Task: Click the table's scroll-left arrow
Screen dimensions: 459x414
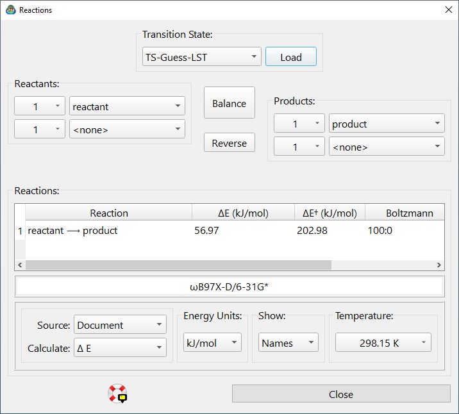Action: [20, 265]
